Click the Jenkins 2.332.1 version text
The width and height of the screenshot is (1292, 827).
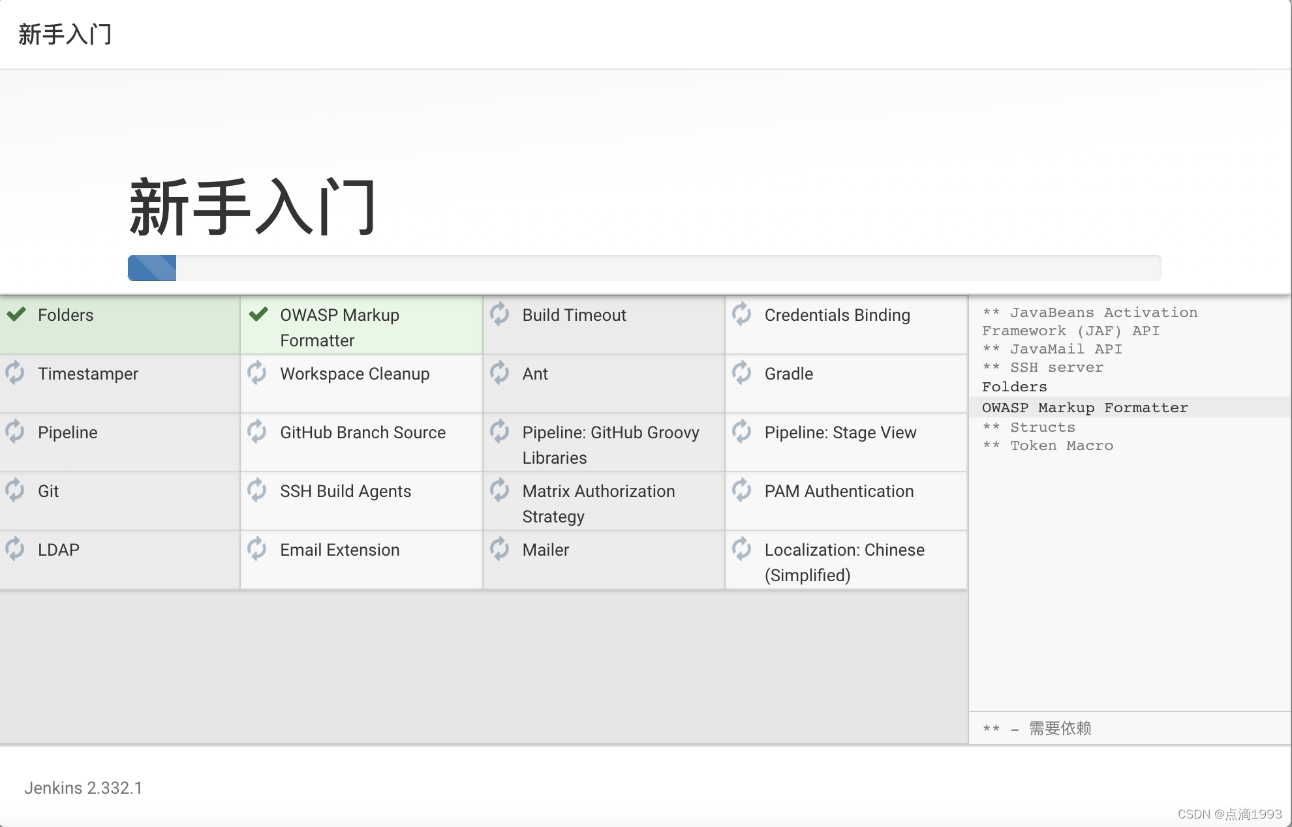tap(84, 788)
